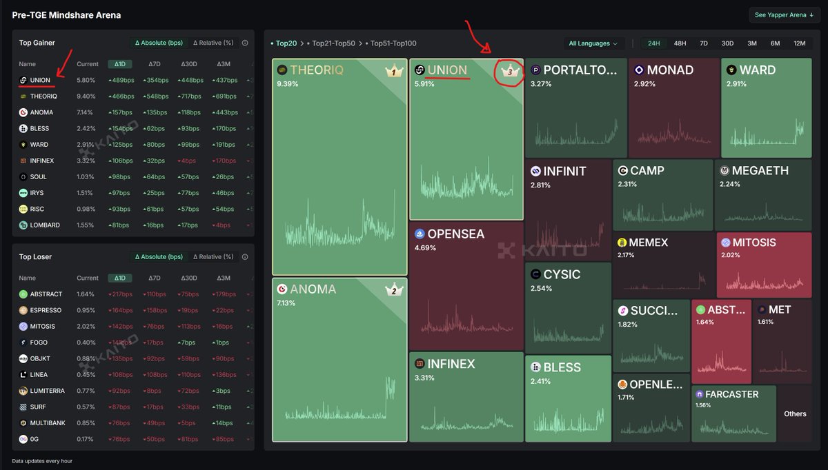Viewport: 828px width, 470px height.
Task: Click the MEMEX tile in treemap
Action: (x=663, y=265)
